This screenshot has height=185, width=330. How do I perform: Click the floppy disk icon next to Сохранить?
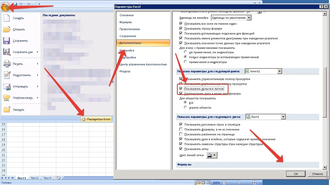(x=7, y=41)
